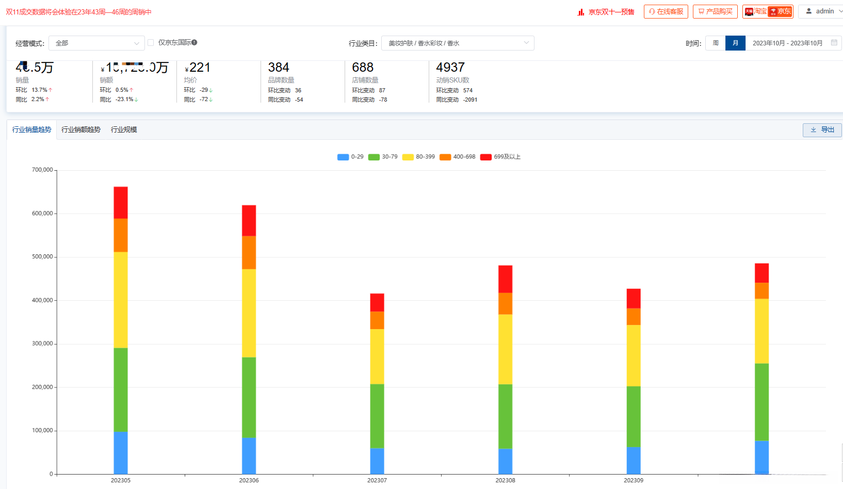This screenshot has height=489, width=843.
Task: Tick the 仅京东国际 checkbox
Action: (x=151, y=43)
